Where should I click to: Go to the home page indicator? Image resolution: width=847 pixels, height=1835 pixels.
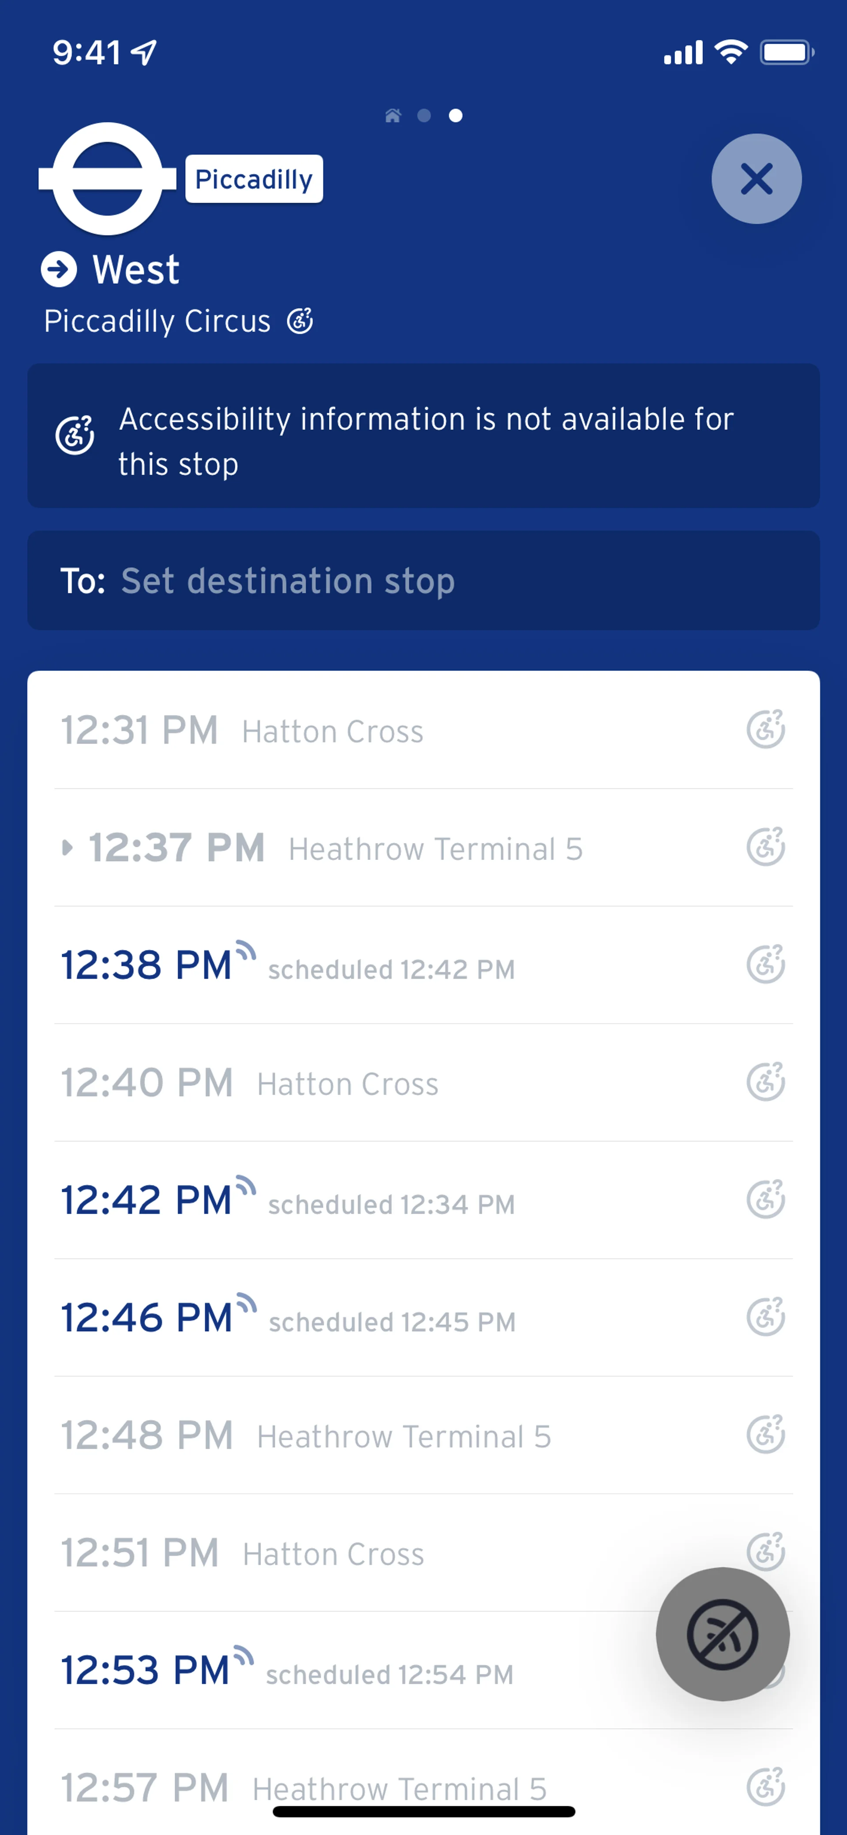(393, 115)
